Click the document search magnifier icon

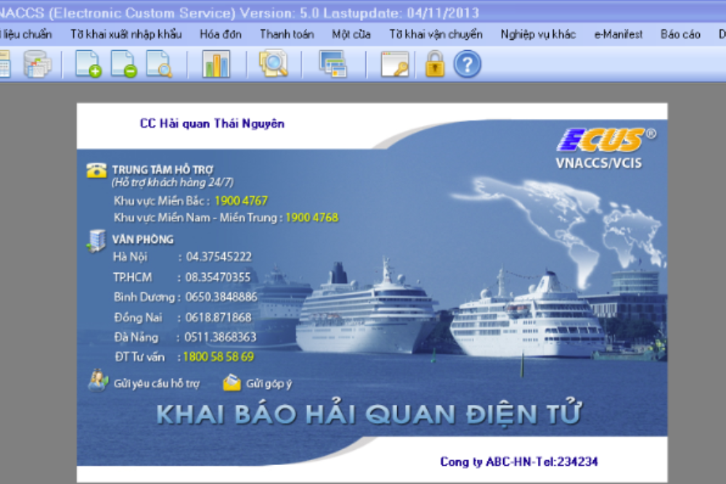(x=159, y=64)
